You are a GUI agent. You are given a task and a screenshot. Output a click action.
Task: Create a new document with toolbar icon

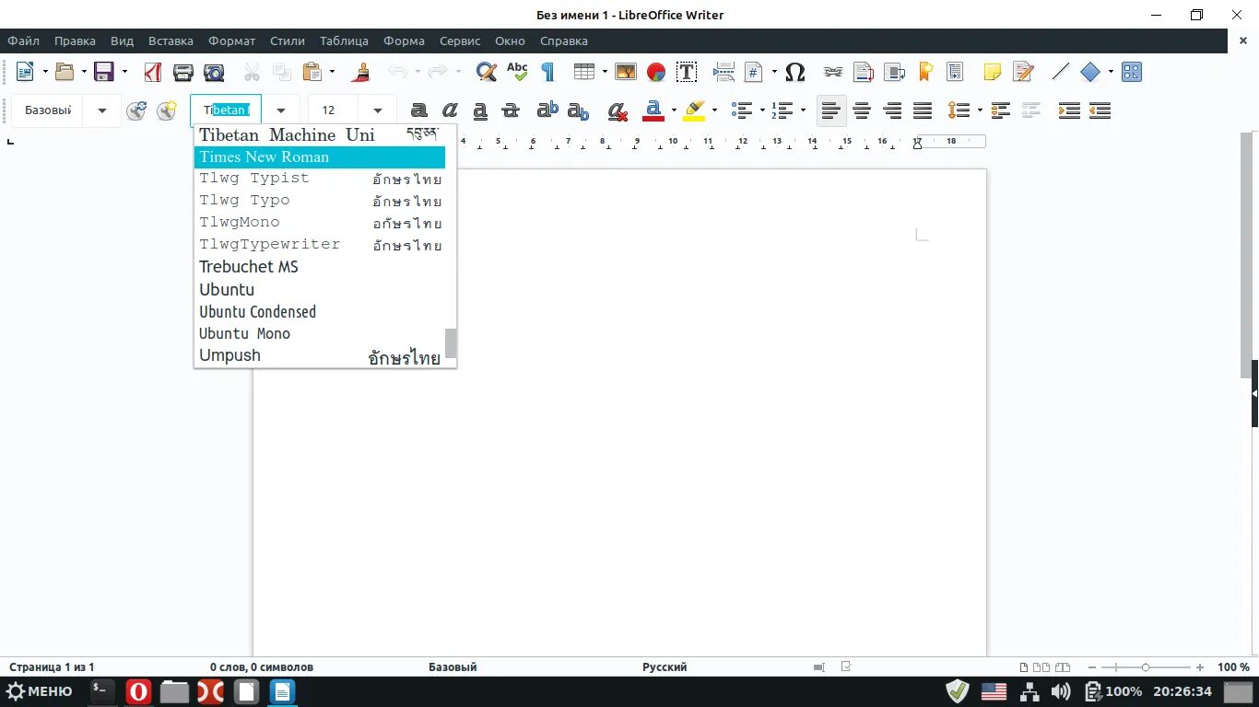point(25,72)
